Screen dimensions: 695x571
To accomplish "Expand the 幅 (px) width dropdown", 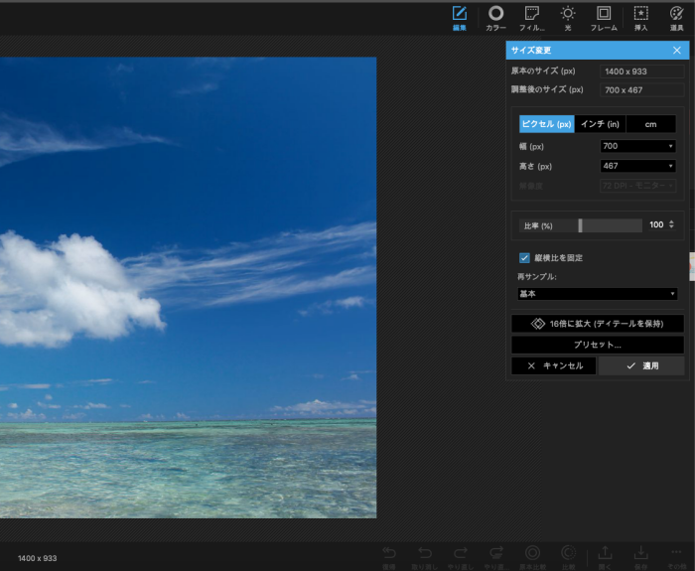I will point(671,146).
